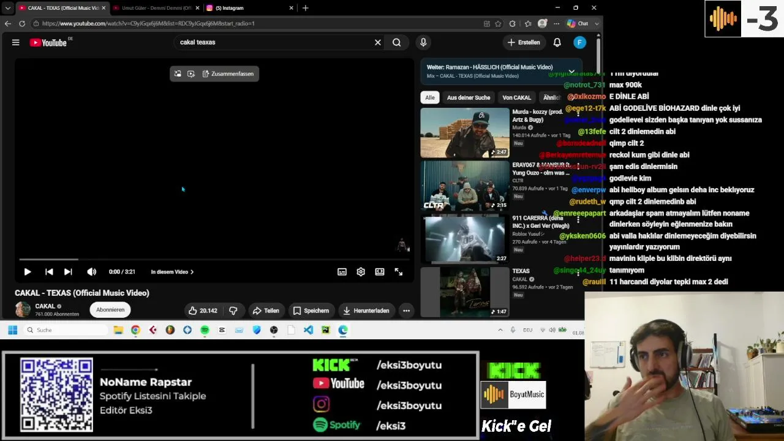Open options for Murda - kozzy video
Image resolution: width=784 pixels, height=441 pixels.
click(x=578, y=114)
